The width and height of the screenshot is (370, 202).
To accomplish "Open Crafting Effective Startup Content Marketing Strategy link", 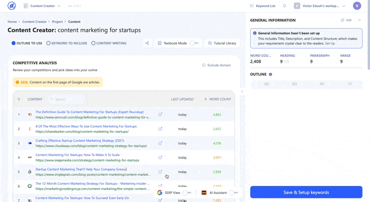I will [x=80, y=141].
